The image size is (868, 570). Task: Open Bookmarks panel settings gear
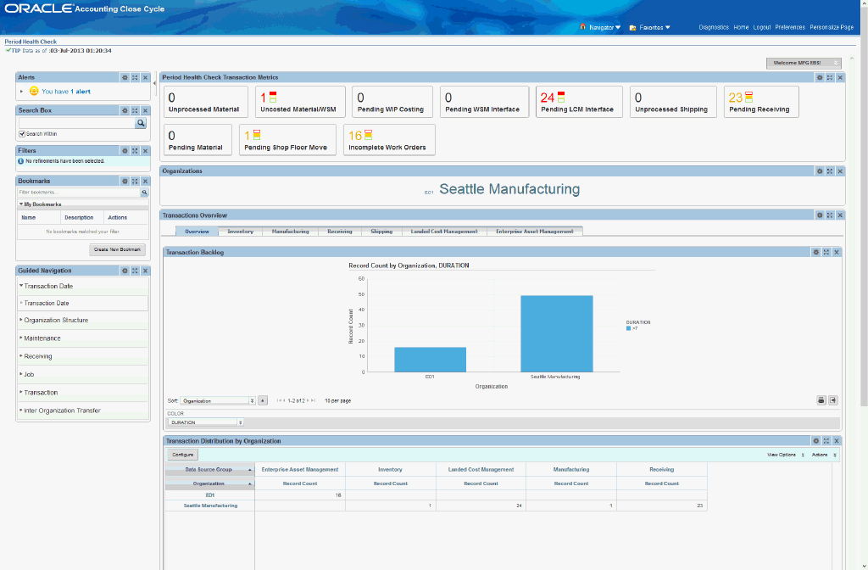click(x=125, y=182)
